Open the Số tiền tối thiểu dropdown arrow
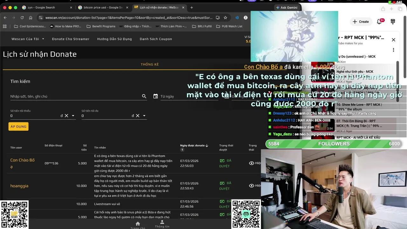This screenshot has width=407, height=229. click(x=73, y=116)
